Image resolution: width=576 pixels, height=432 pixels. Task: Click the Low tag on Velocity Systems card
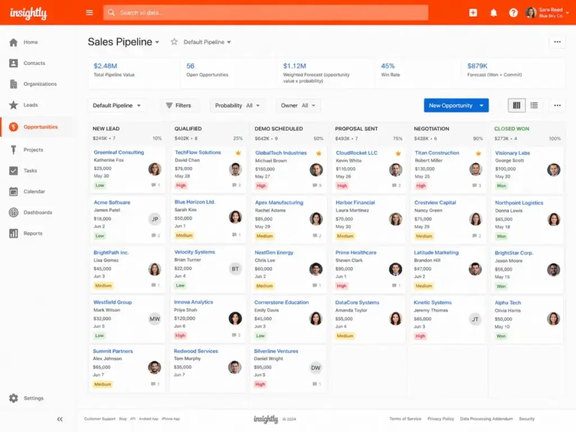click(x=180, y=285)
